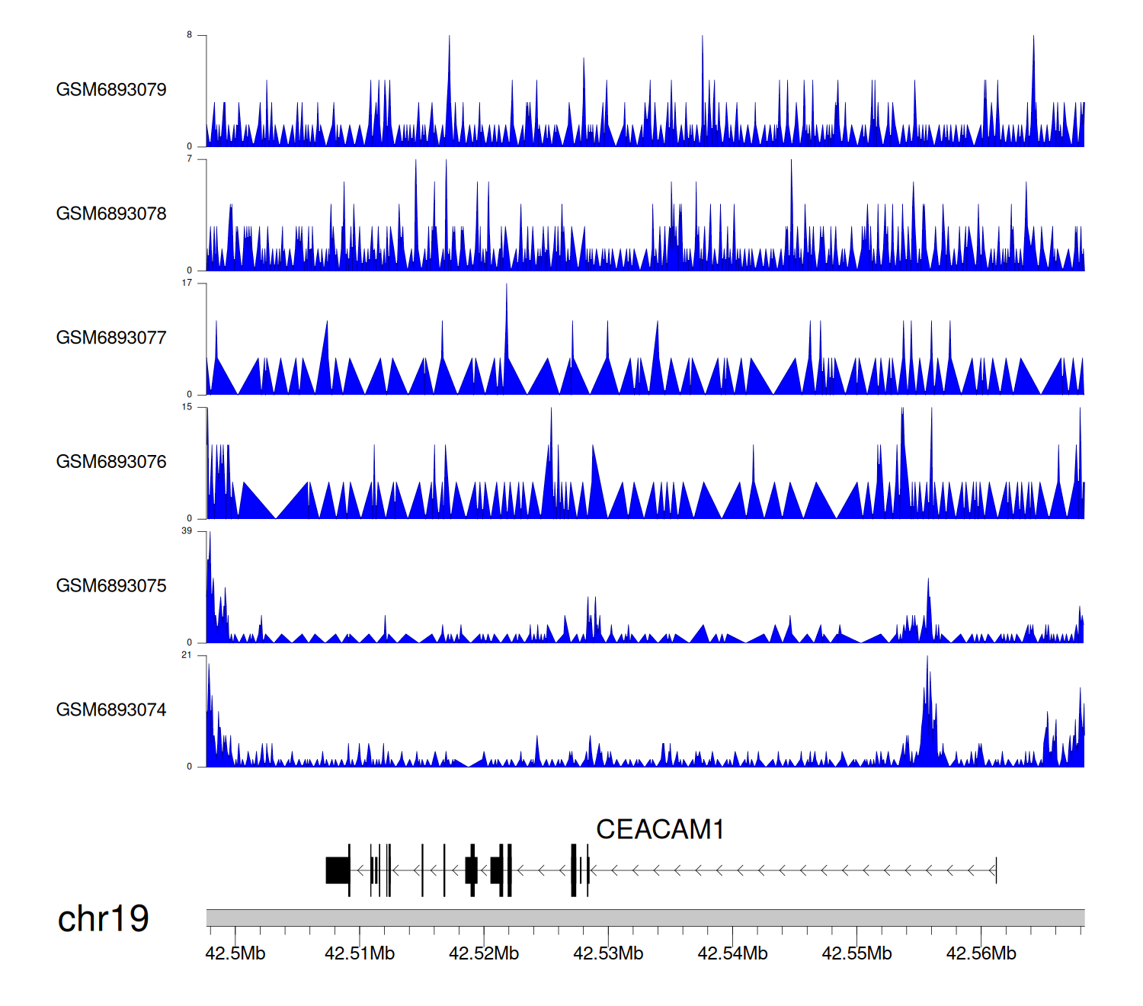Select the GSM6893074 track name
Image resolution: width=1143 pixels, height=1006 pixels.
point(111,710)
